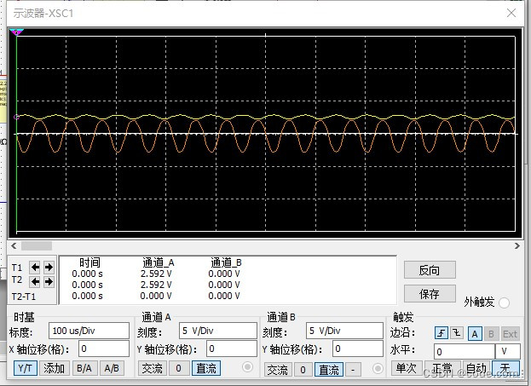
Task: Move cursor T1 right with arrow
Action: 49,268
